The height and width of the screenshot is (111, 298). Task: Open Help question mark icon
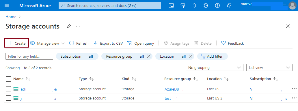coord(217,5)
